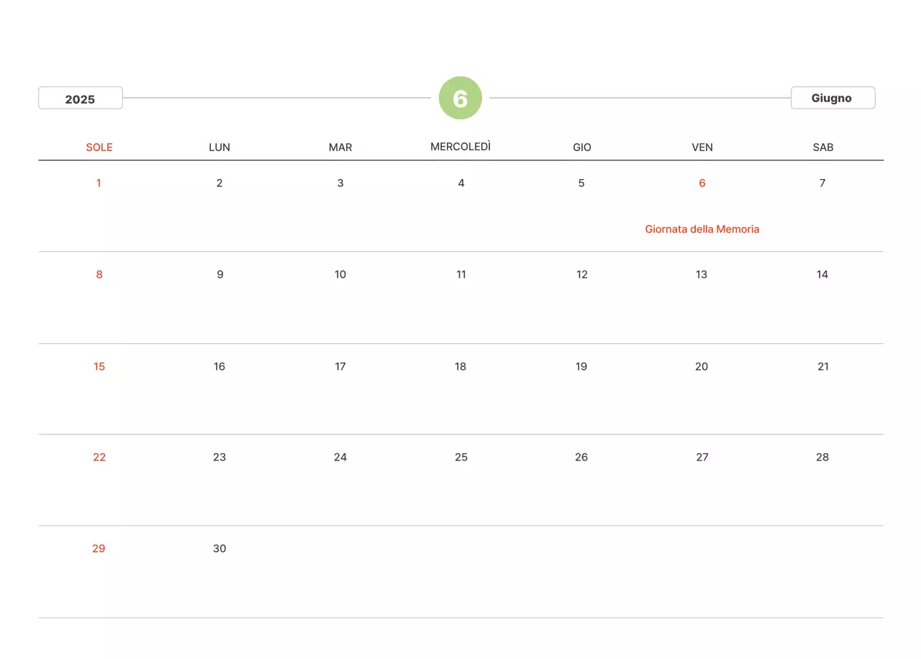The image size is (921, 659).
Task: Click the Giugno month label box
Action: 832,98
